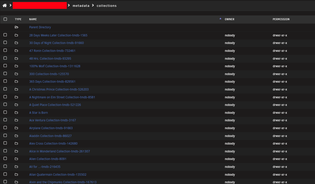315x184 pixels.
Task: Tick the checkbox for 300 Collection
Action: 5,74
